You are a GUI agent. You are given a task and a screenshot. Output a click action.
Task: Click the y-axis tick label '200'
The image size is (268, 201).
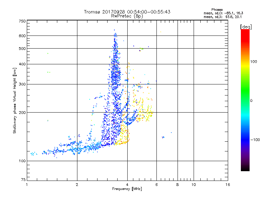coord(22,113)
